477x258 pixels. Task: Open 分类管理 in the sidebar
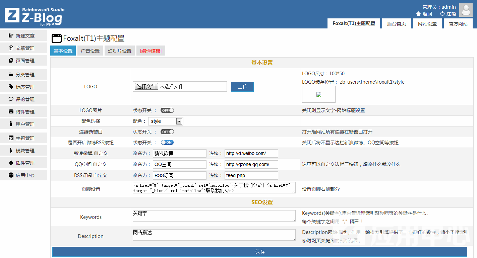coord(23,75)
